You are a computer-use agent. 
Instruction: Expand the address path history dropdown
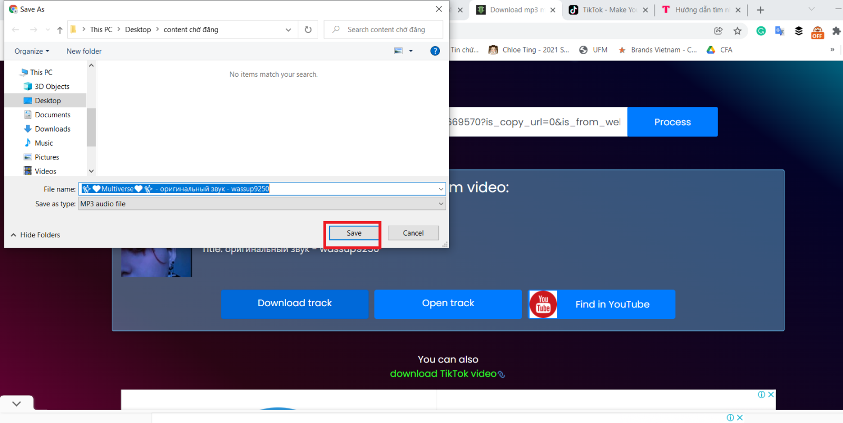tap(288, 30)
